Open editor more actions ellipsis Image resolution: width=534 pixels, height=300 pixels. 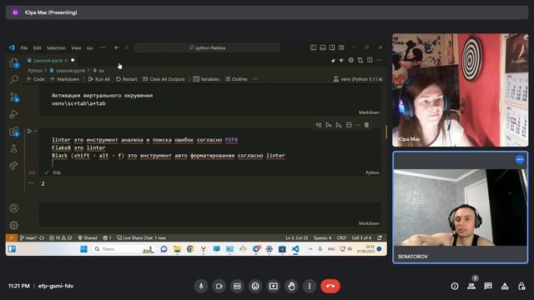(380, 60)
